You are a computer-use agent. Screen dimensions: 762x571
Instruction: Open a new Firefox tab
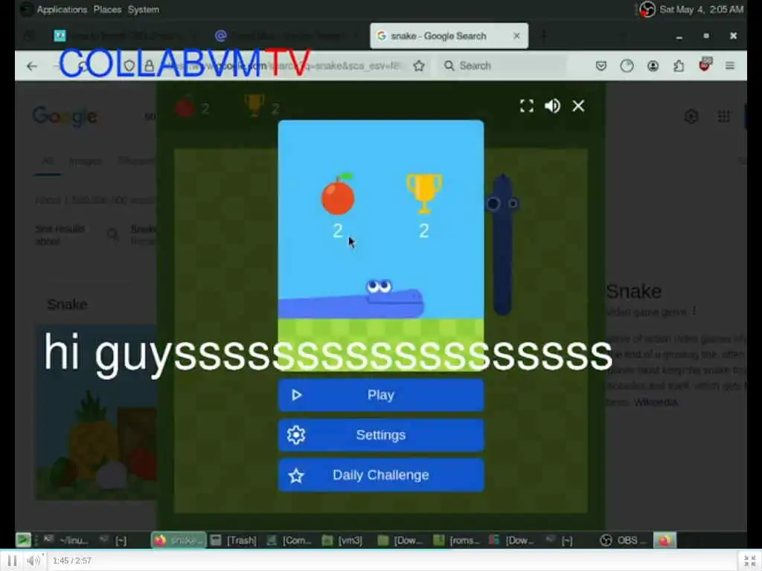(x=544, y=36)
